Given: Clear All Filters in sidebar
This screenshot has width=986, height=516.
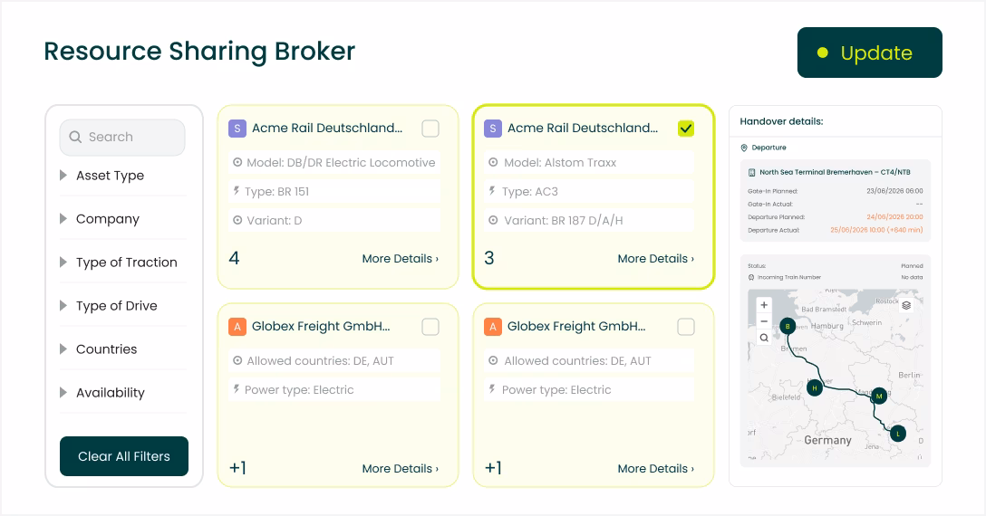Looking at the screenshot, I should click(124, 456).
